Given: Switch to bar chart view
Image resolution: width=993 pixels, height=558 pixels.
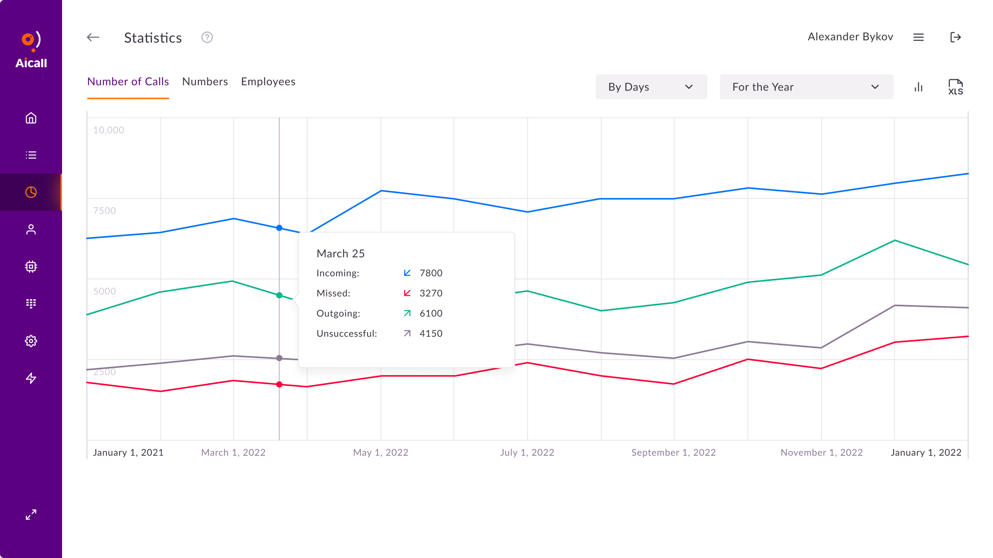Looking at the screenshot, I should pyautogui.click(x=919, y=87).
